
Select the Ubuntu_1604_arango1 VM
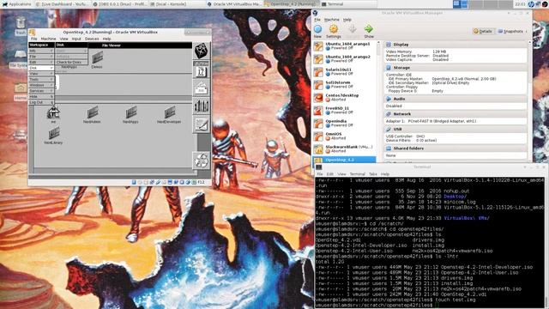(345, 45)
